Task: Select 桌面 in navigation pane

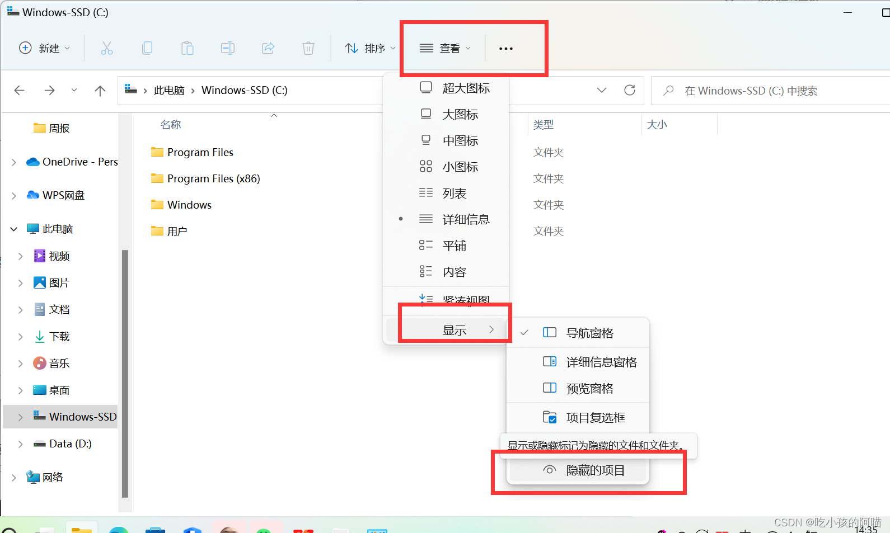Action: coord(59,390)
